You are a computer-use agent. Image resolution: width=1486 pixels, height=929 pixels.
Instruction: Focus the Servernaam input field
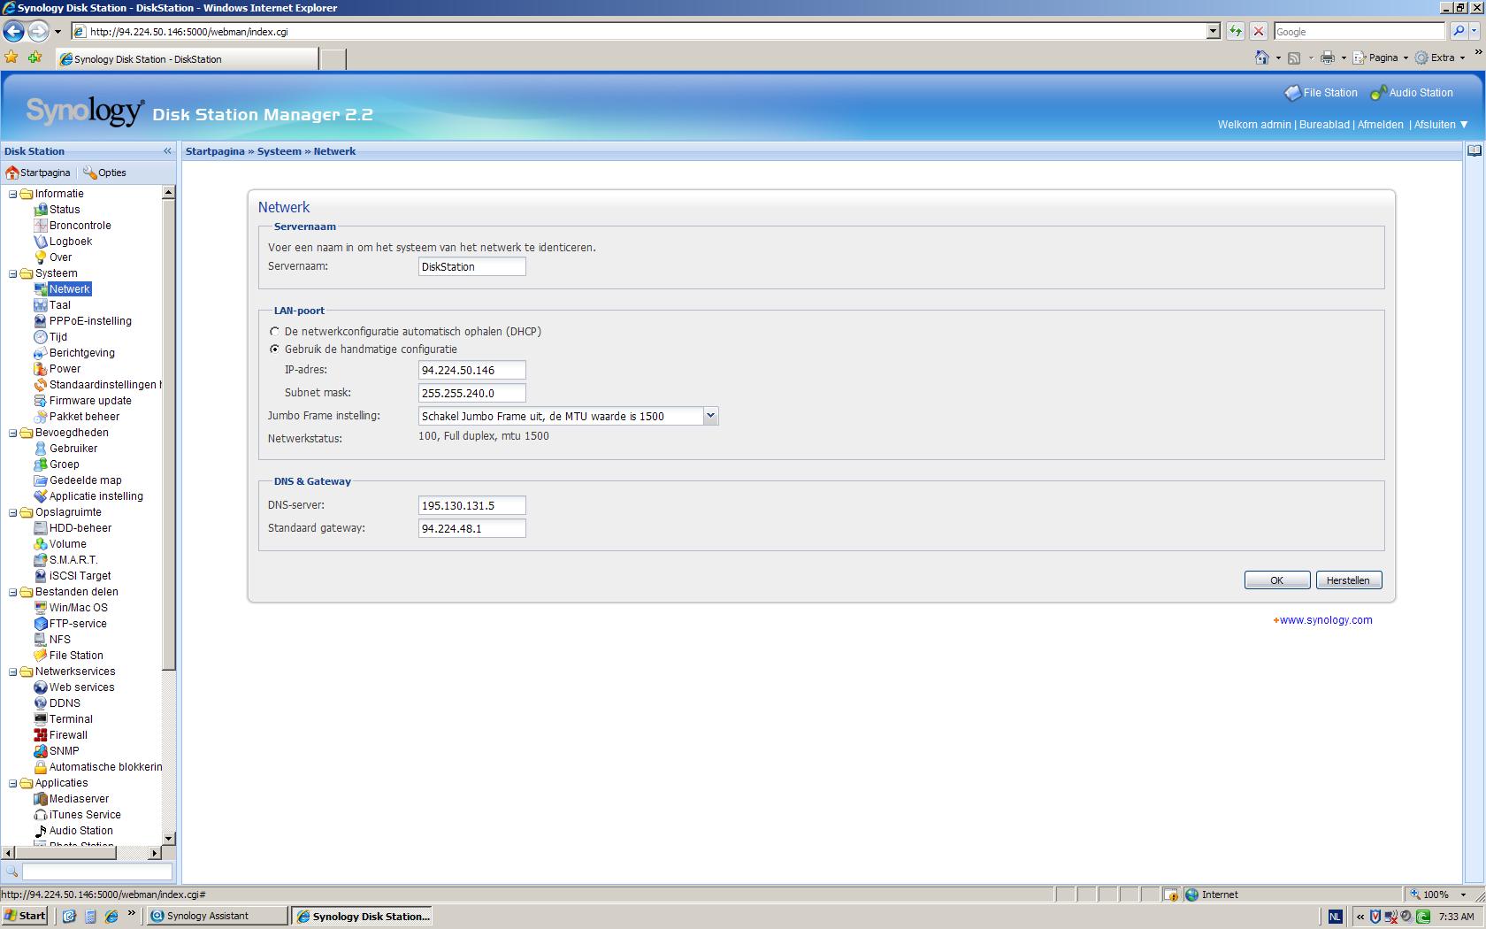pos(471,266)
